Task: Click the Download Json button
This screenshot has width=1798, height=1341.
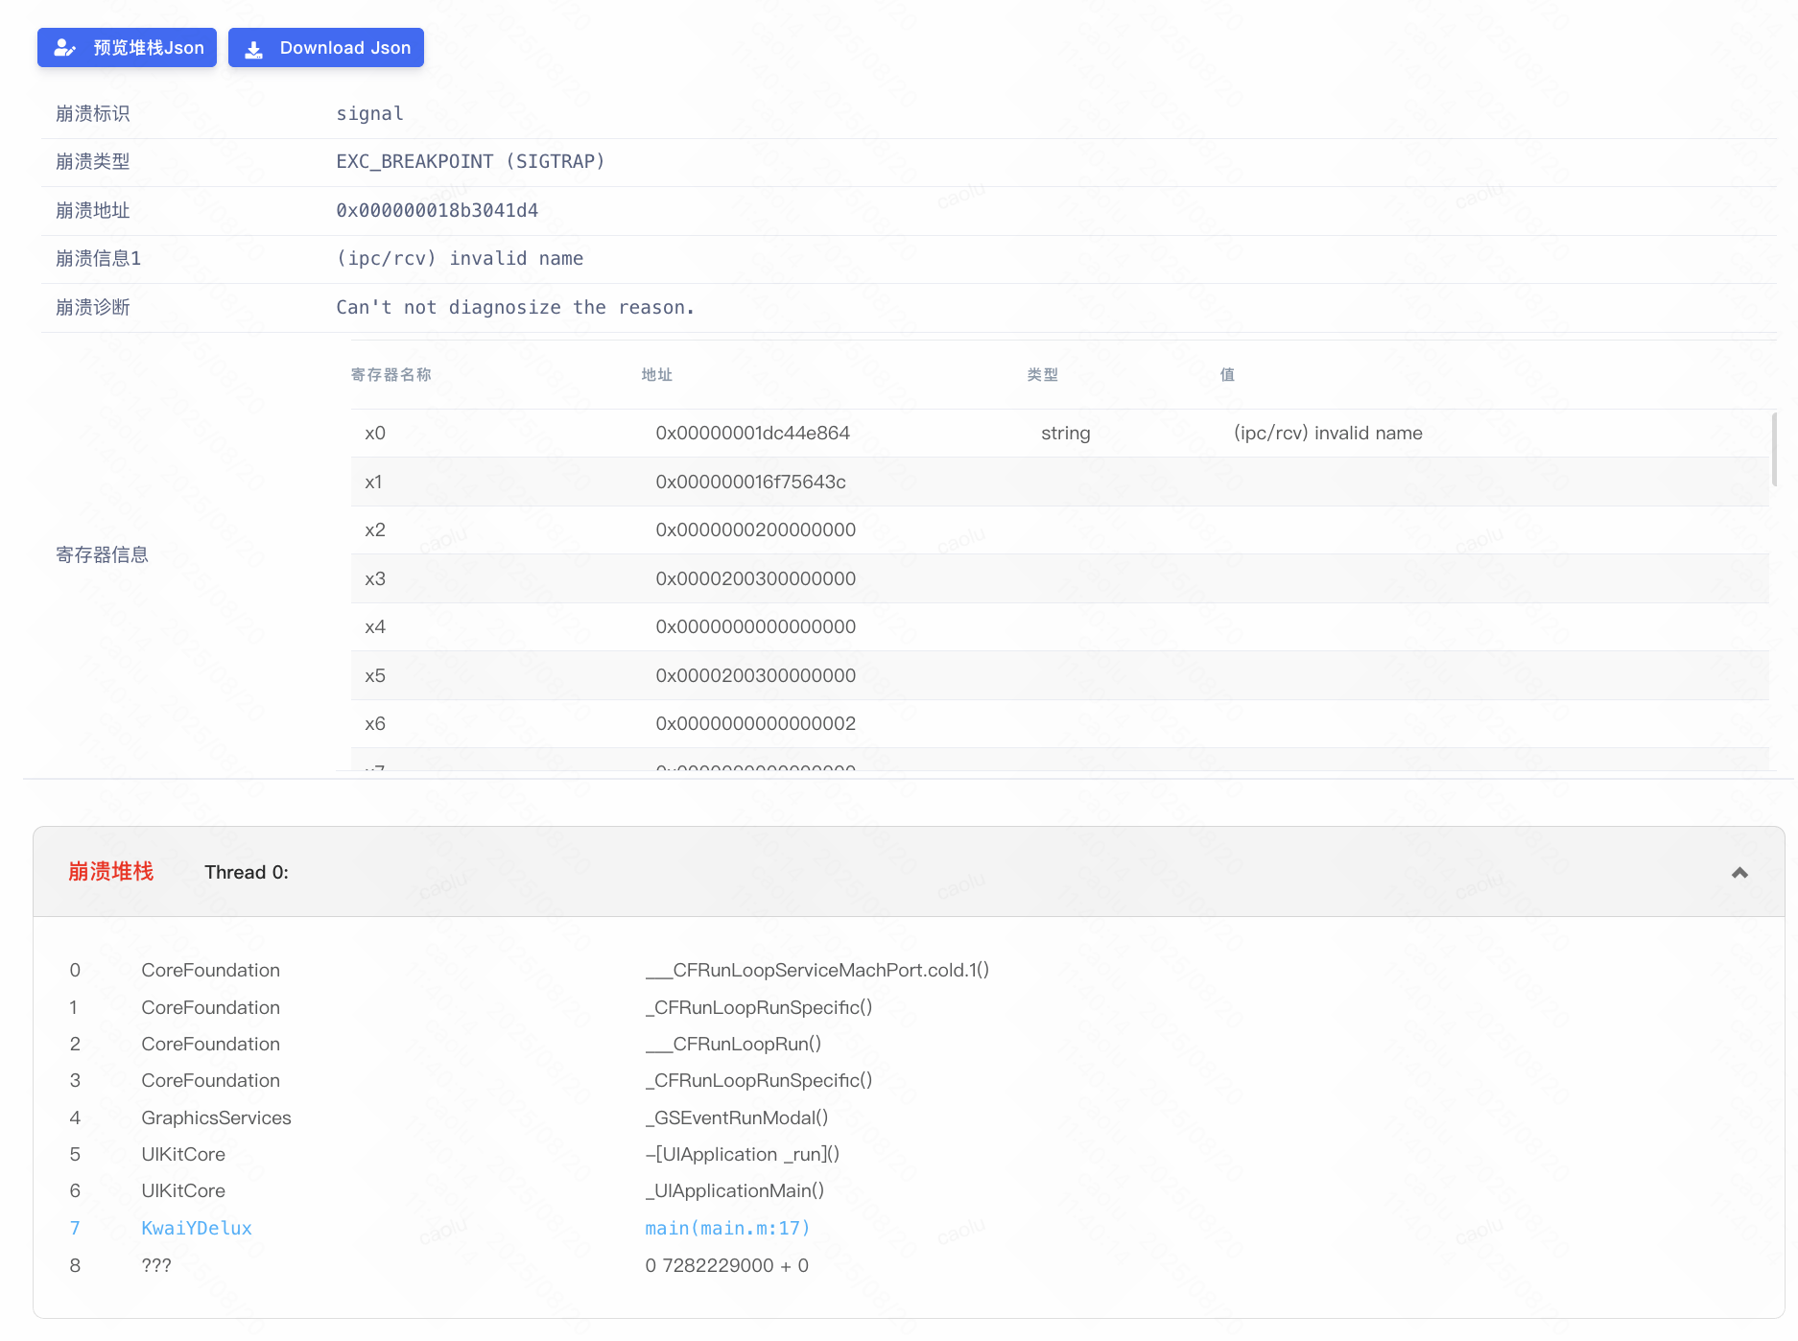Action: 326,48
